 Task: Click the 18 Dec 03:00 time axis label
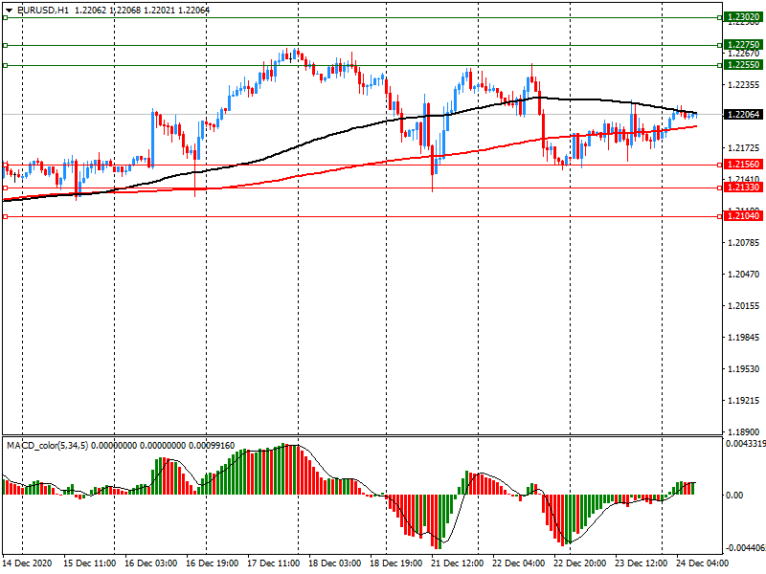click(x=334, y=563)
